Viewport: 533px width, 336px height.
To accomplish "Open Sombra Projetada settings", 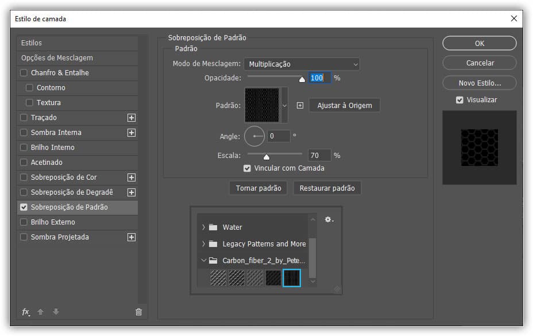I will [x=60, y=237].
